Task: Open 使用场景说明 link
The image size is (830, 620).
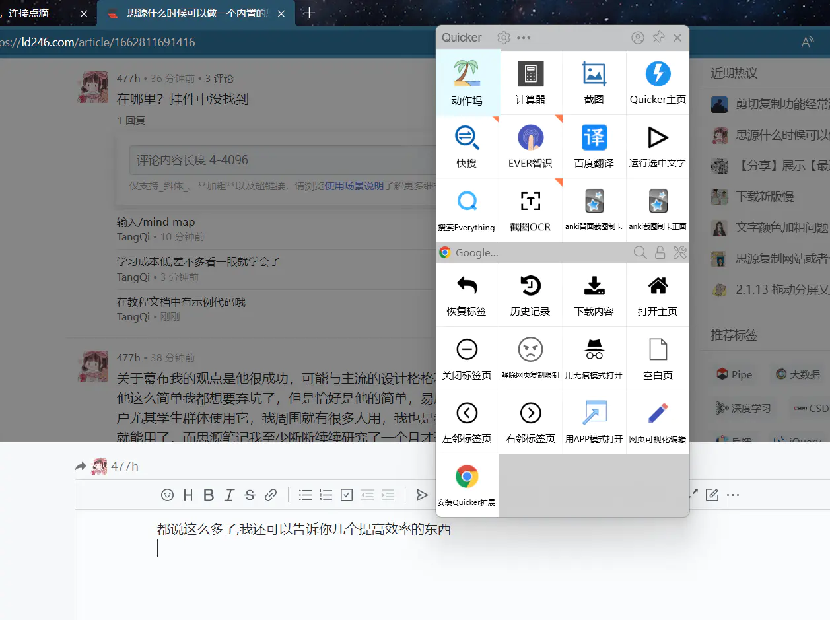Action: (354, 186)
